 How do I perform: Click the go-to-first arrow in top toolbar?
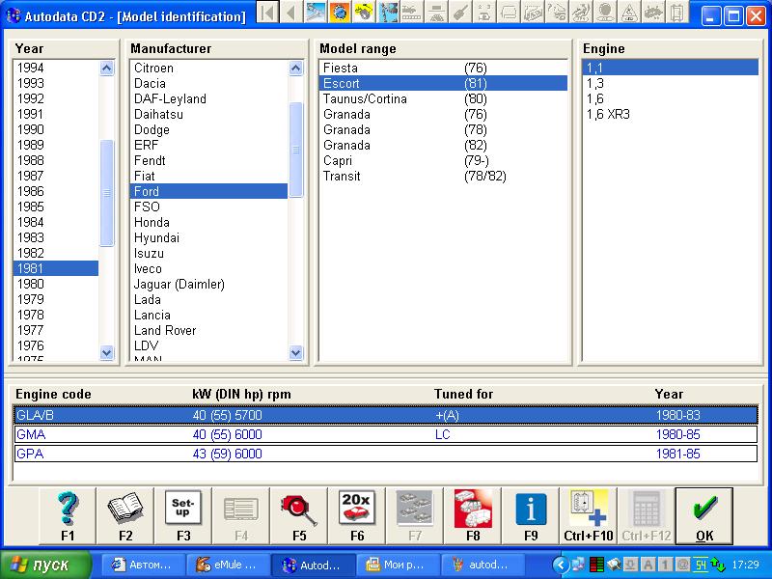pos(268,13)
